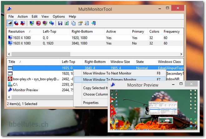Open Properties from the context menu
Screen dimensions: 206x139
coord(91,103)
